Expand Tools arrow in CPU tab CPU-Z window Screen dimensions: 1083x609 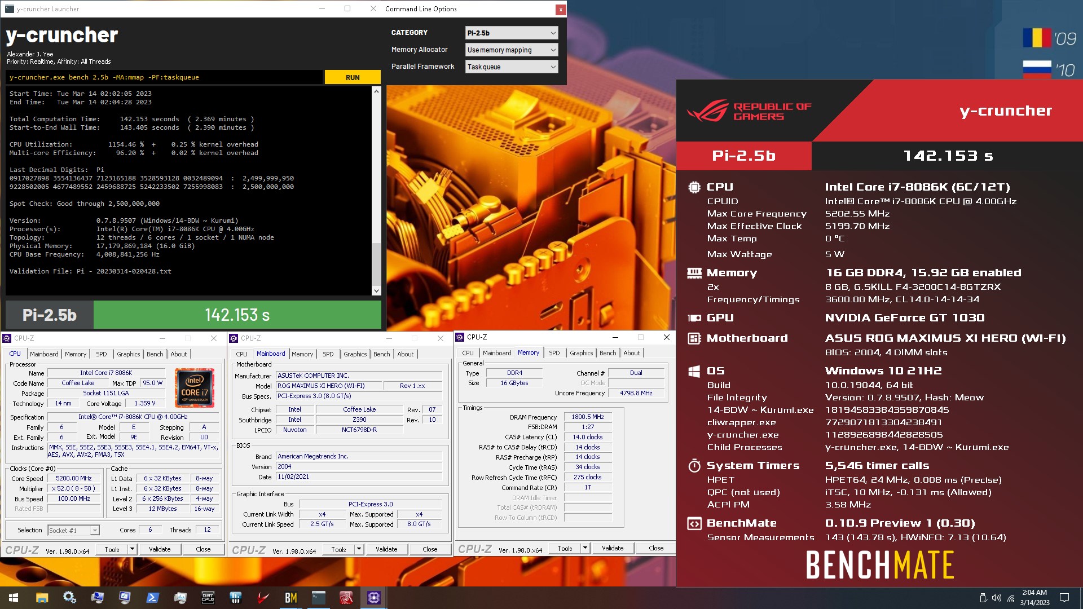tap(132, 549)
